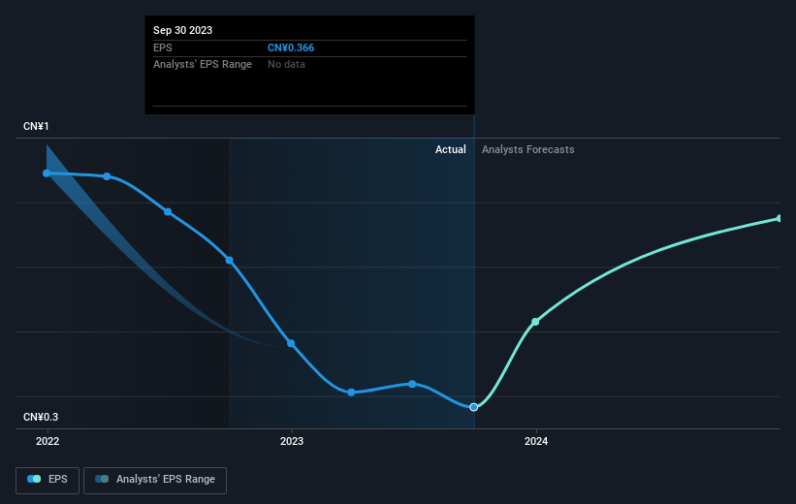Select the 2024 forecast data point
The height and width of the screenshot is (504, 796).
[x=535, y=322]
